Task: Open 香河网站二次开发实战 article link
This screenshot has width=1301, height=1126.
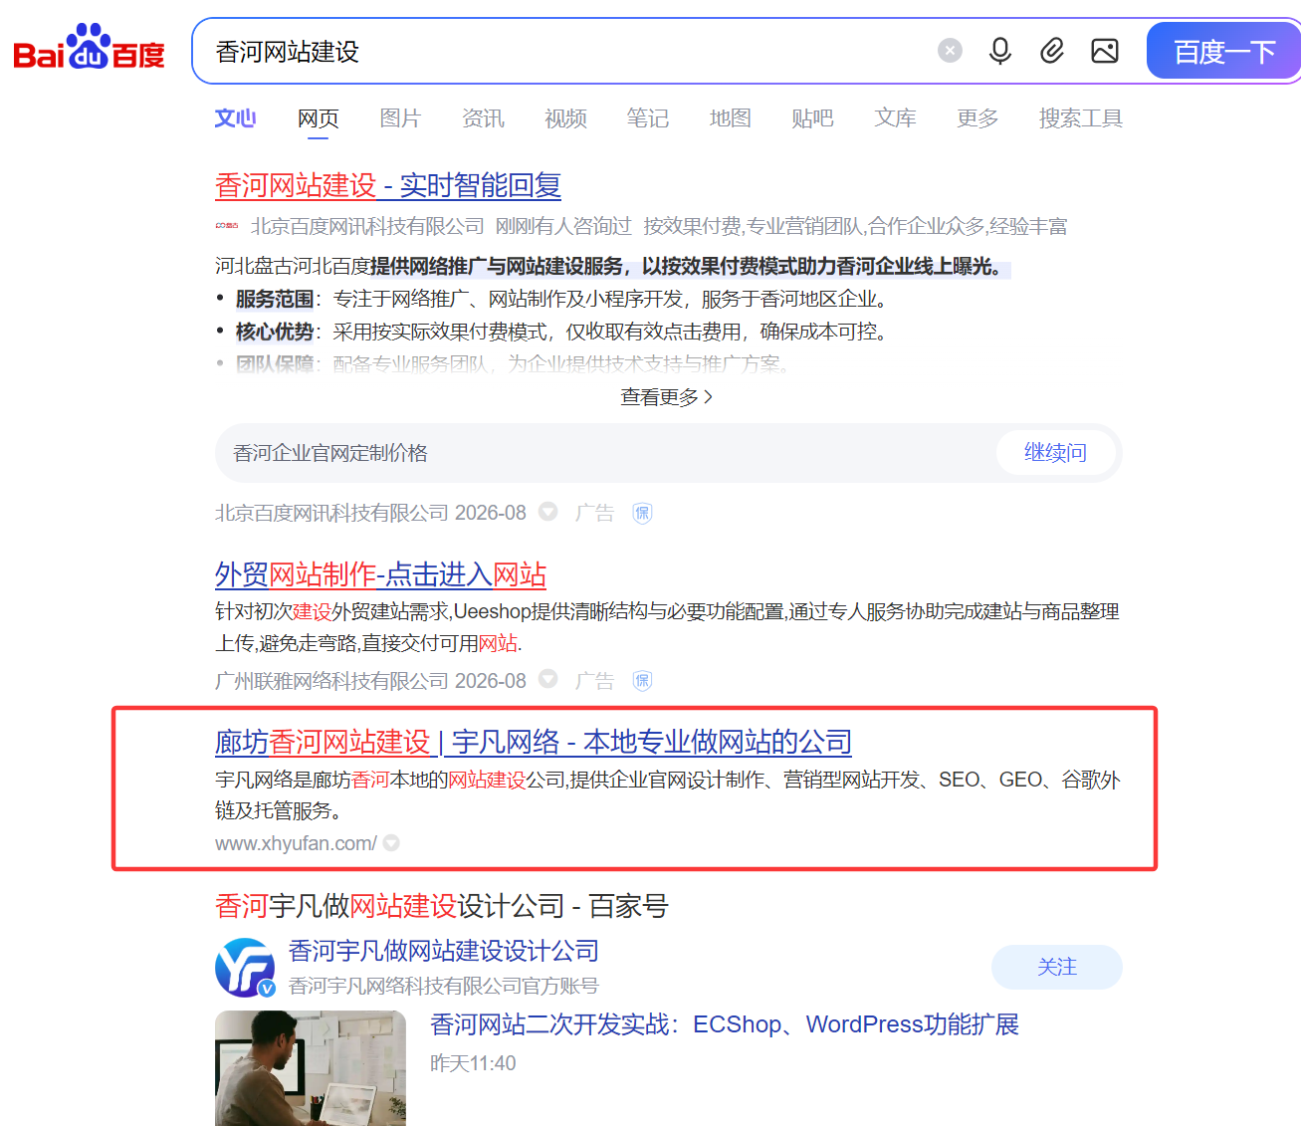Action: [x=725, y=1024]
